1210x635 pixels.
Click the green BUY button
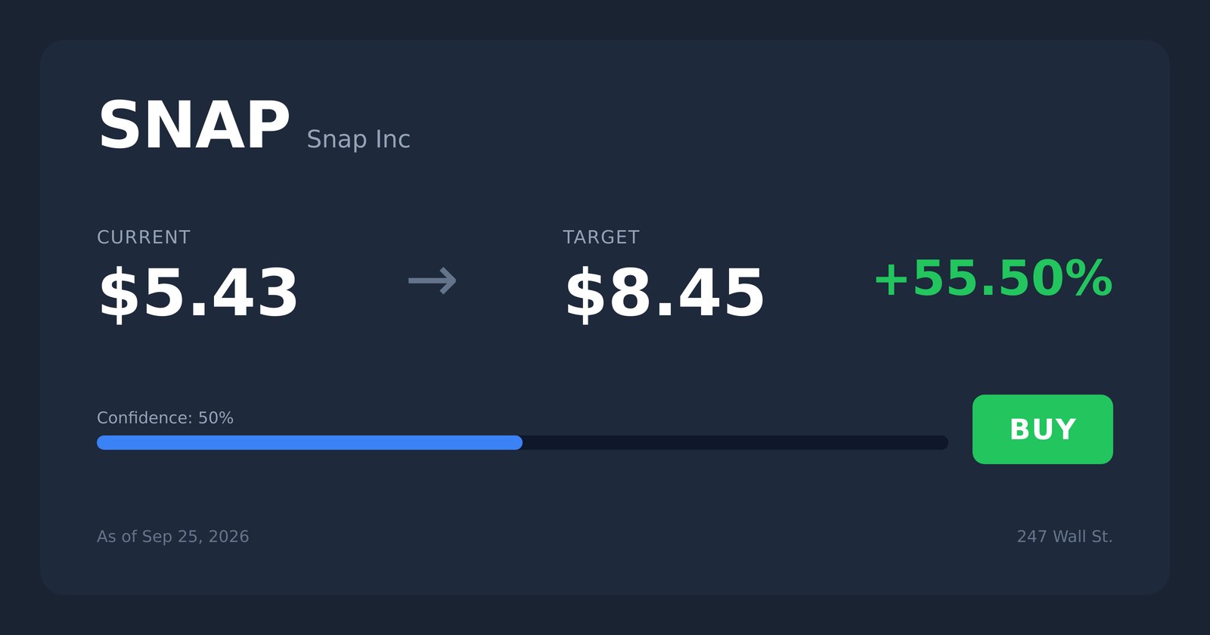(x=1042, y=429)
